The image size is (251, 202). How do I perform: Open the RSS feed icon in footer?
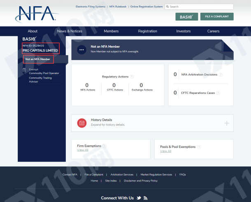click(145, 198)
